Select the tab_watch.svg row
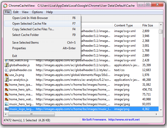 tap(81, 60)
